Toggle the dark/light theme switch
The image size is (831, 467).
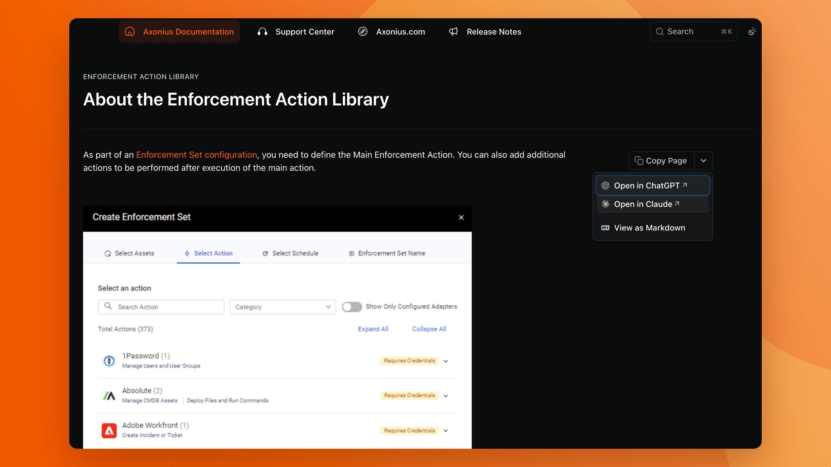tap(752, 32)
